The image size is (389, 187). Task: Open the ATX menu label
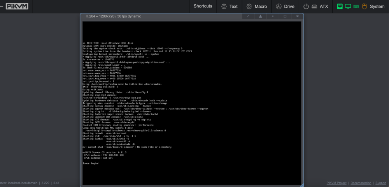pyautogui.click(x=324, y=7)
